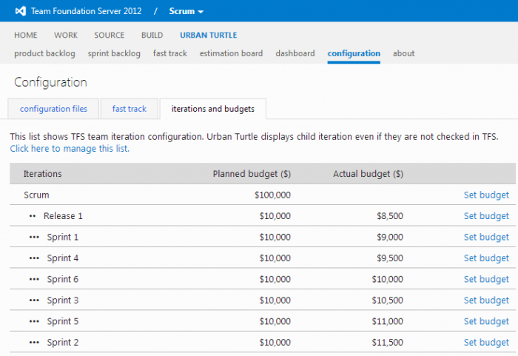Viewport: 518px width, 356px height.
Task: Switch to the fast track configuration tab
Action: (129, 109)
